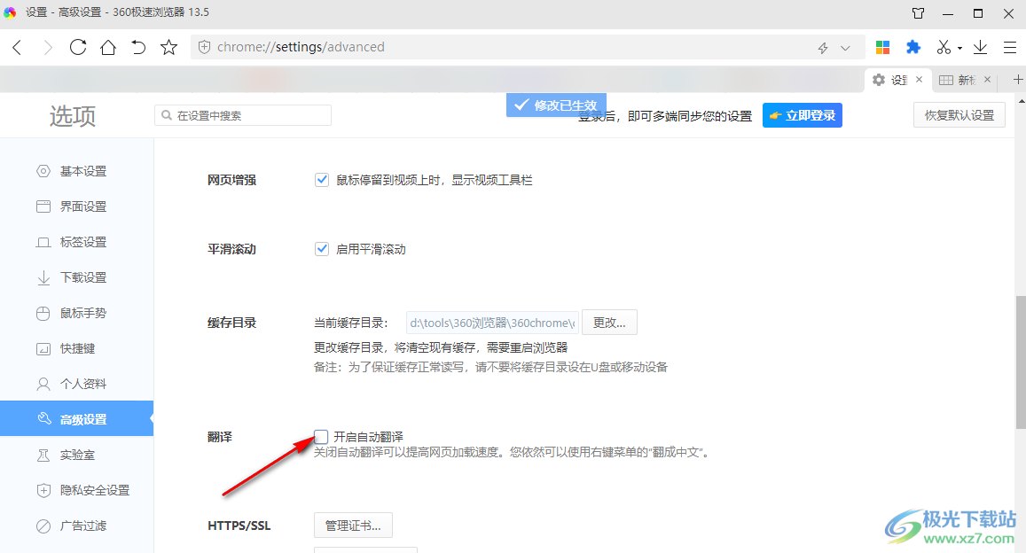This screenshot has height=553, width=1026.
Task: Expand the address bar dropdown chevron
Action: (845, 48)
